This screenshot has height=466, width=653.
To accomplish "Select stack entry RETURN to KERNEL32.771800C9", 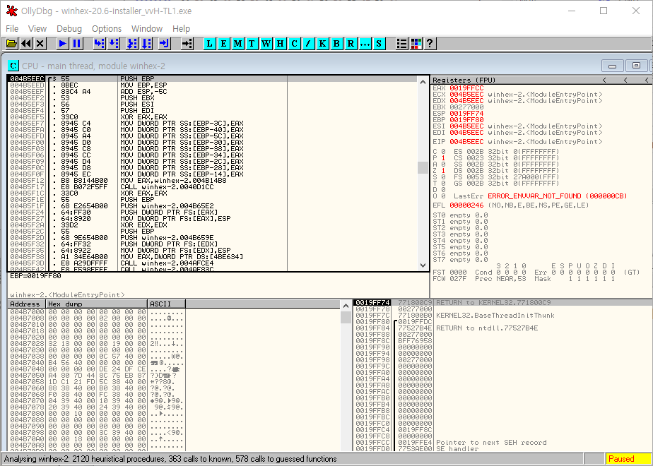I will pyautogui.click(x=502, y=302).
